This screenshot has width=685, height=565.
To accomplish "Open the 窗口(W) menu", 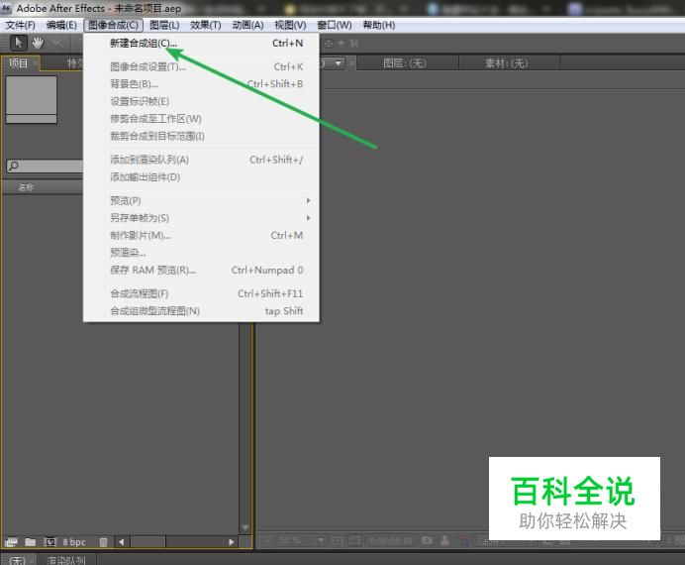I will point(335,26).
